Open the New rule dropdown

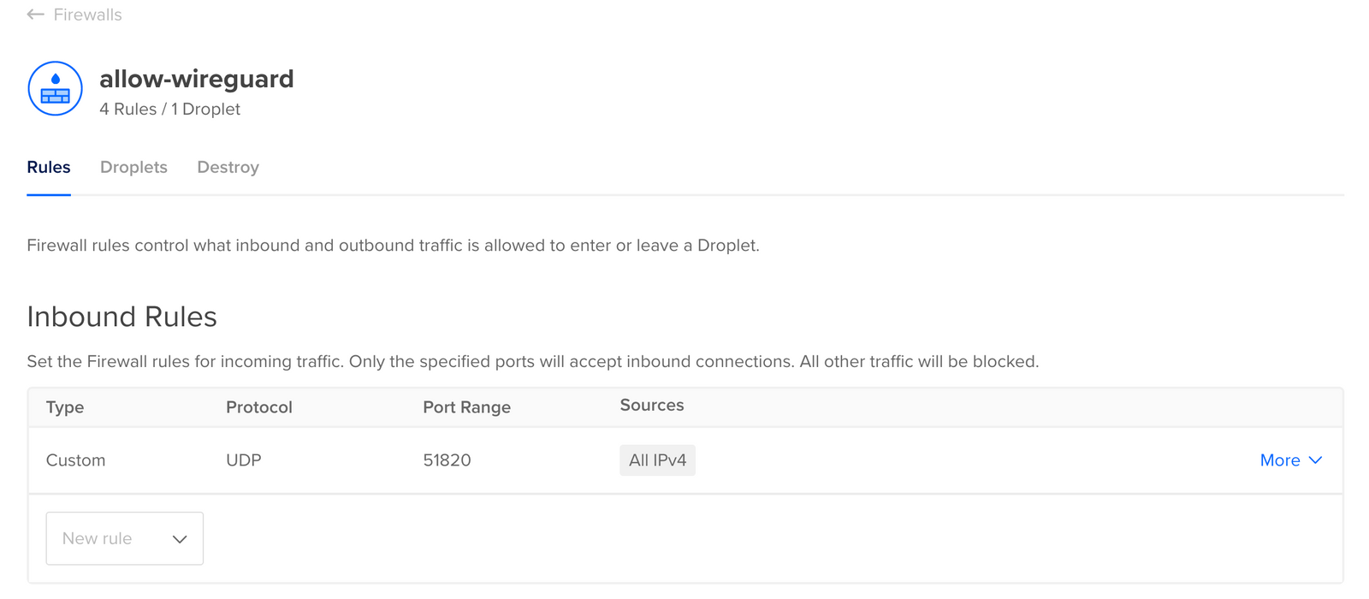(124, 538)
